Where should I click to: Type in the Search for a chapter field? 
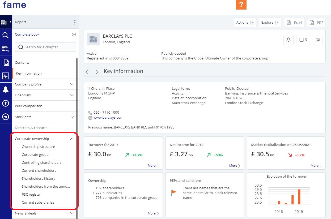pos(48,47)
